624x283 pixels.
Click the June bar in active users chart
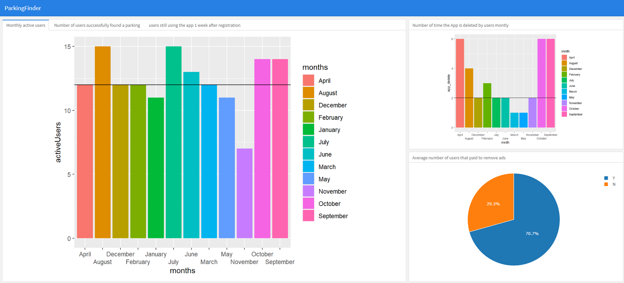[191, 155]
